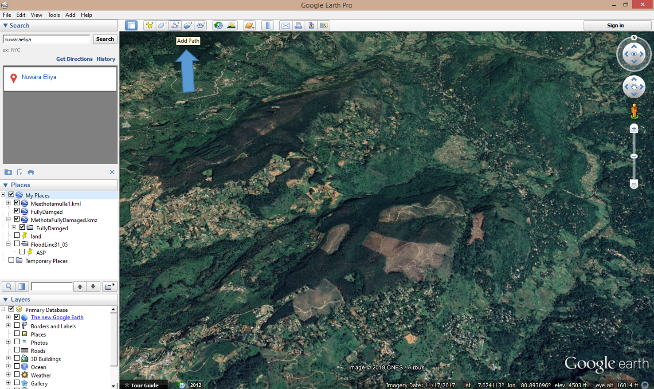The height and width of the screenshot is (389, 654).
Task: Expand the FullyDamged folder under MethotaFullyDamaged.kmz
Action: 14,228
